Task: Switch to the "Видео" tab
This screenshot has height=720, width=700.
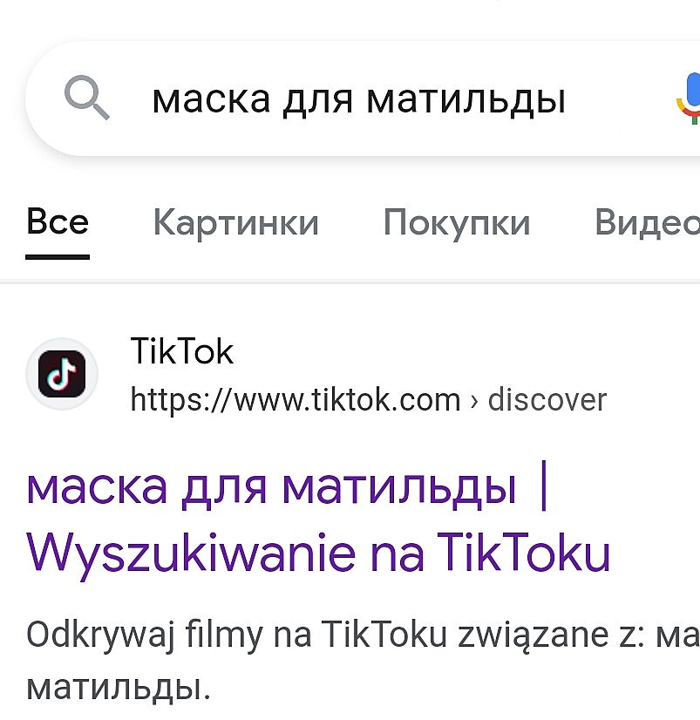Action: pos(647,222)
